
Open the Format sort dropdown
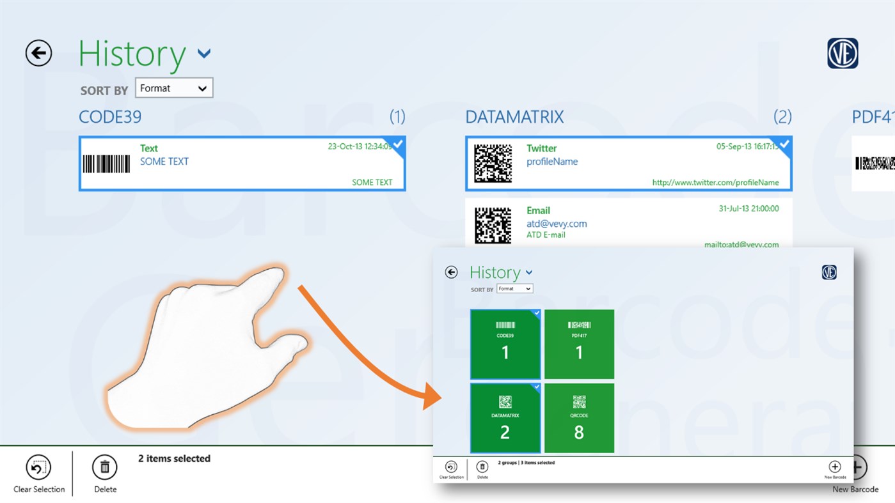pyautogui.click(x=173, y=88)
